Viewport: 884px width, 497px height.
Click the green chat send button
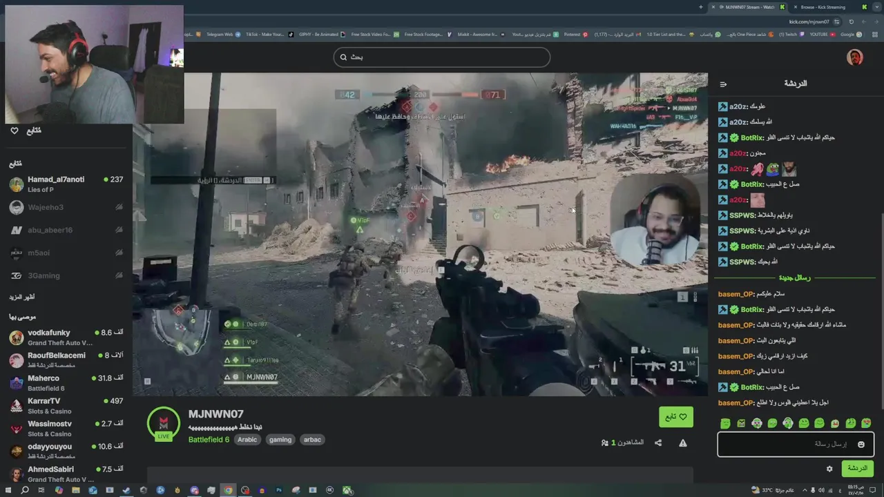[x=857, y=469]
